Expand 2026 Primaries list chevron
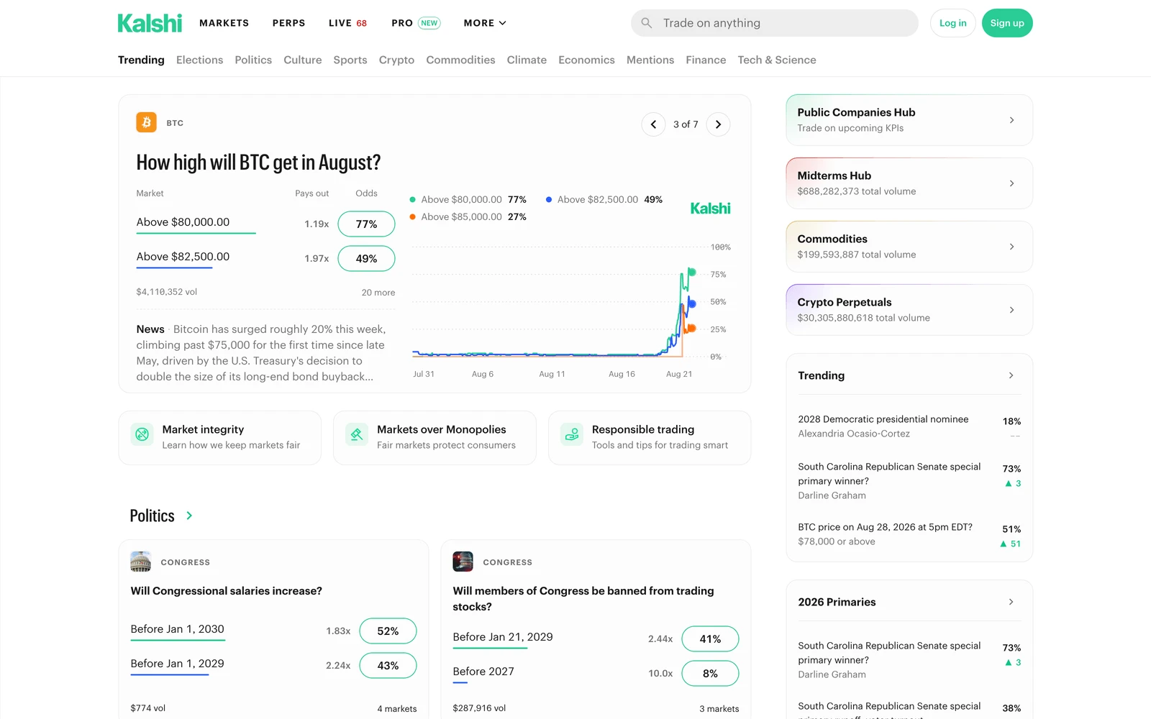1151x719 pixels. tap(1011, 602)
